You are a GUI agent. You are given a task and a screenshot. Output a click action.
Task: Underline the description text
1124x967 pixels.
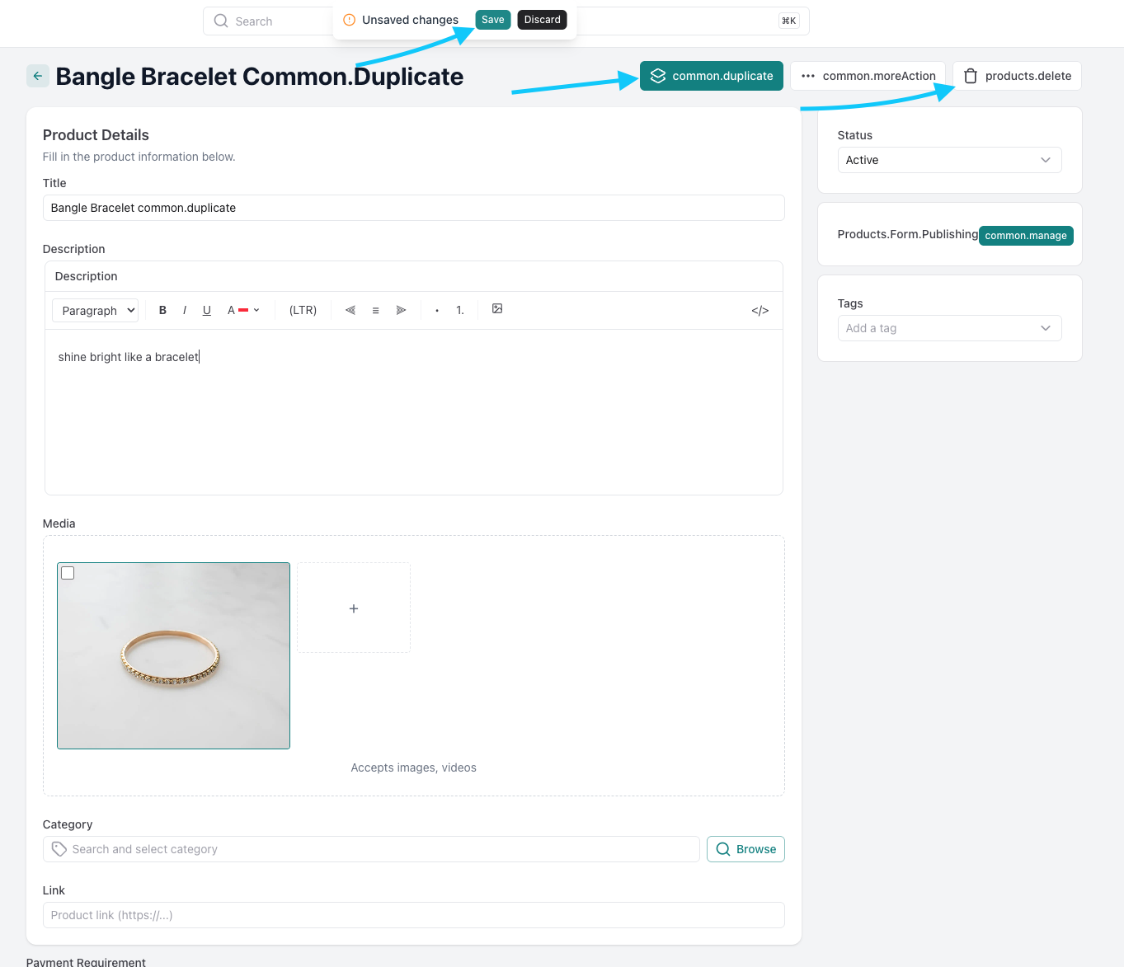pos(207,311)
